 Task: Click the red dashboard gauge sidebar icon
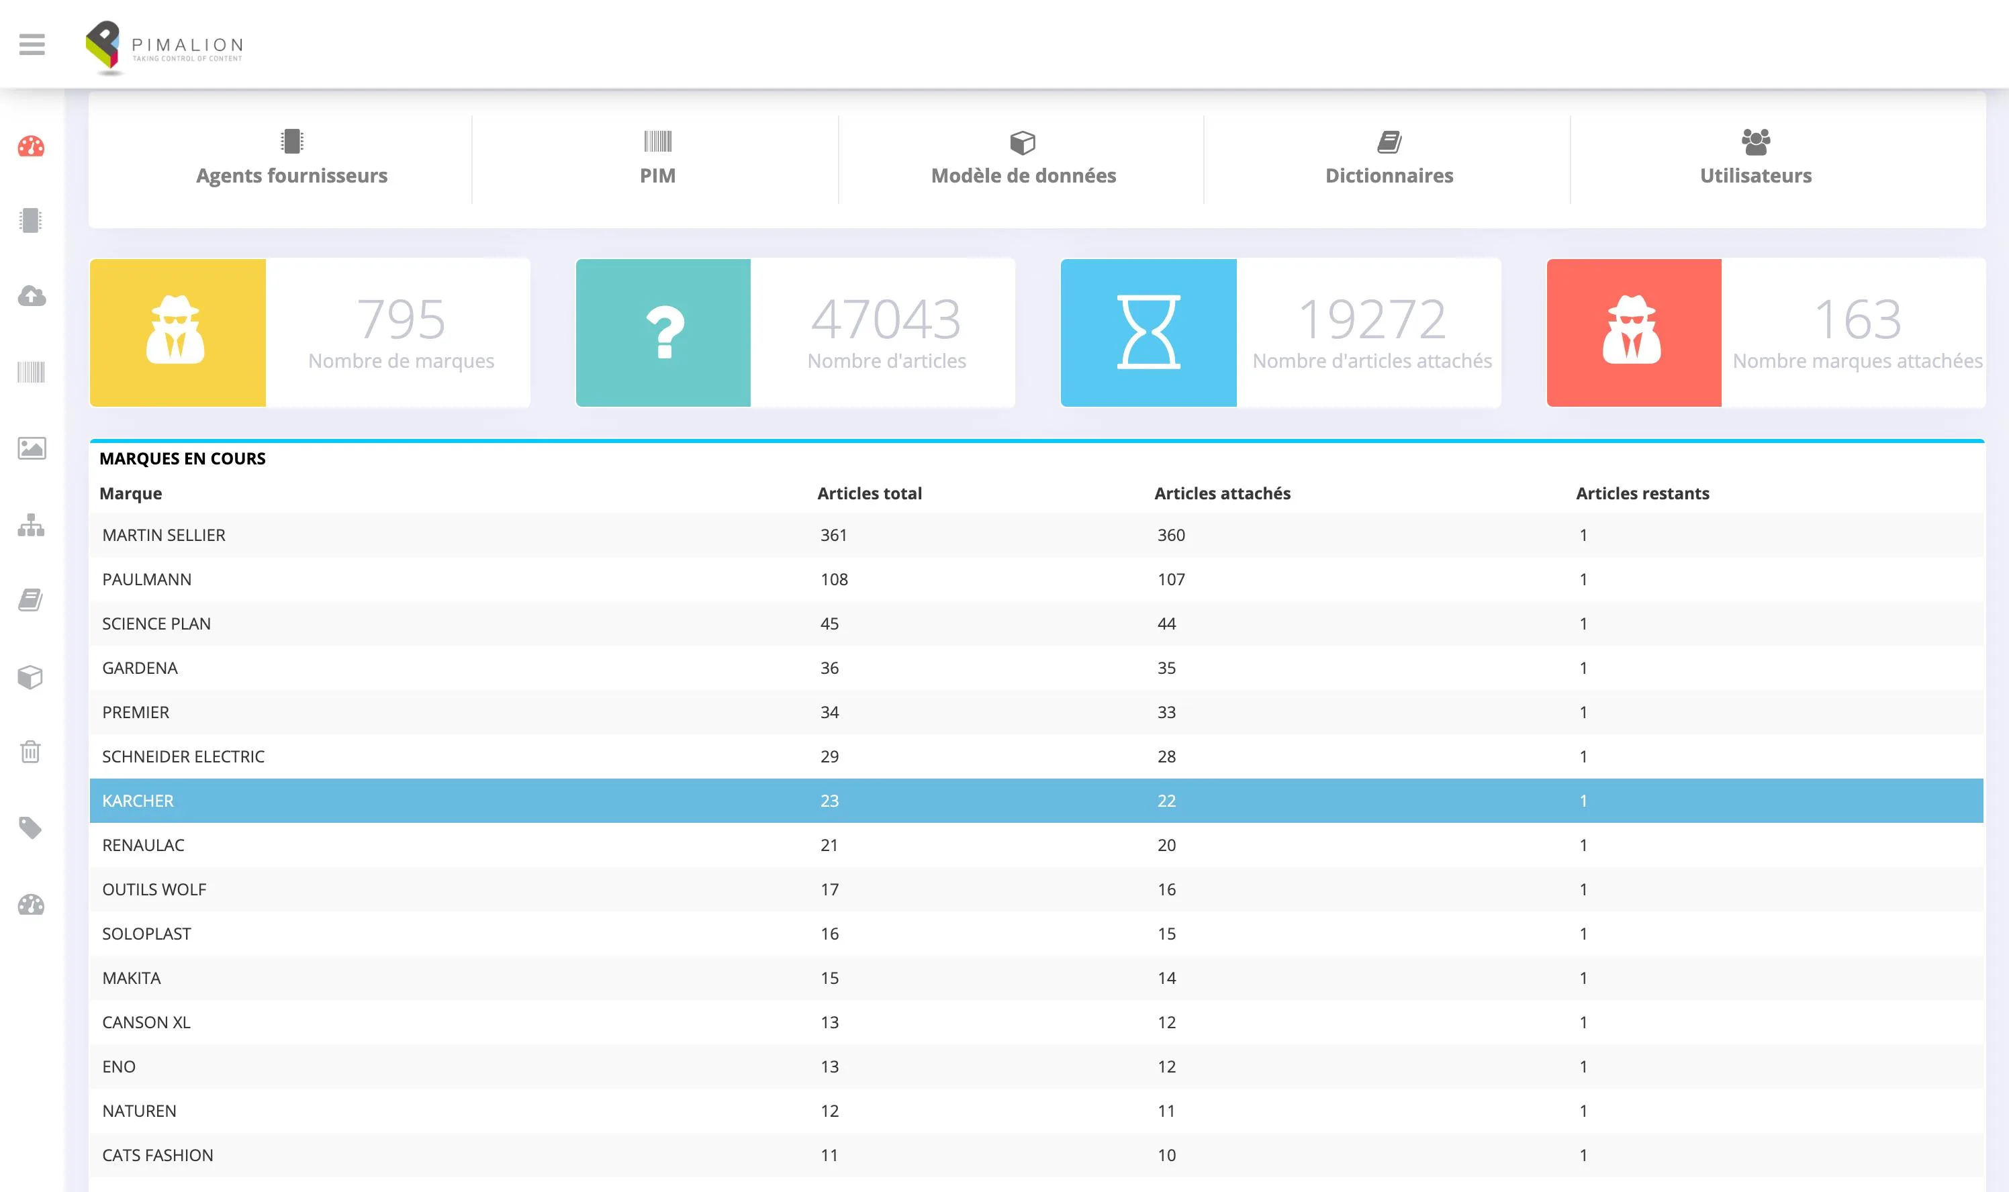point(32,147)
